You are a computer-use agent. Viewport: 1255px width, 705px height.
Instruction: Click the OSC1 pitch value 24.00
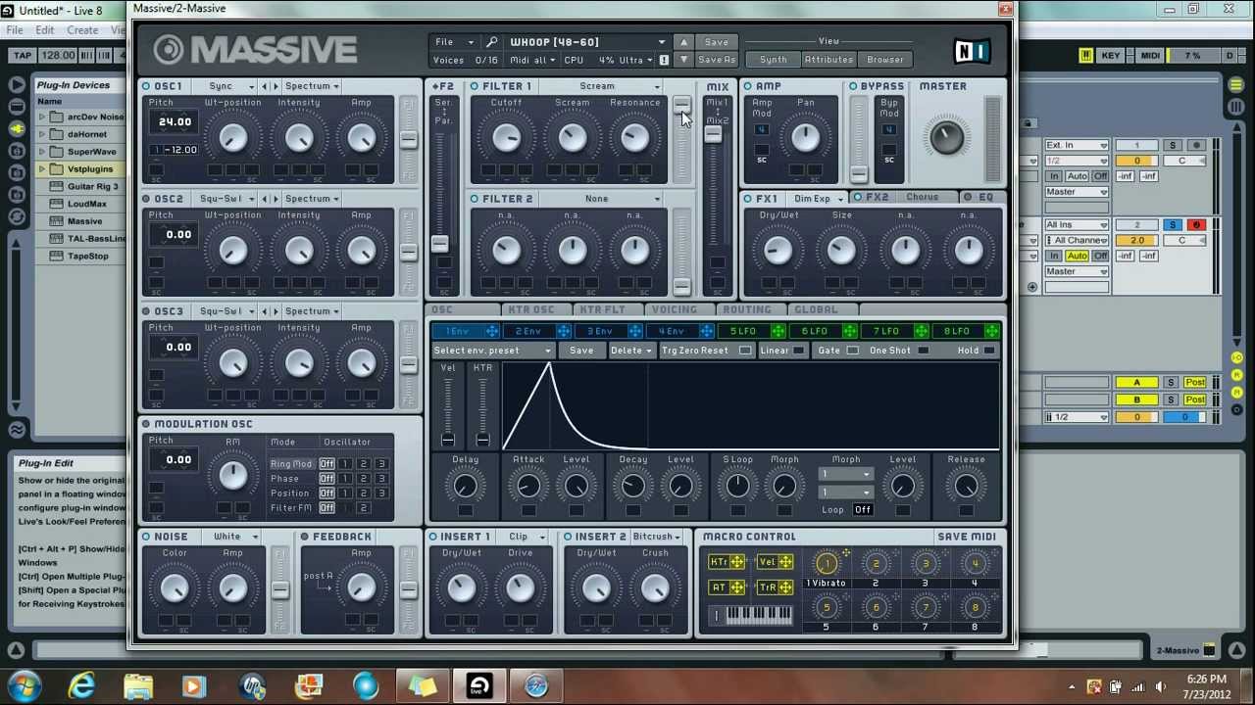point(176,122)
